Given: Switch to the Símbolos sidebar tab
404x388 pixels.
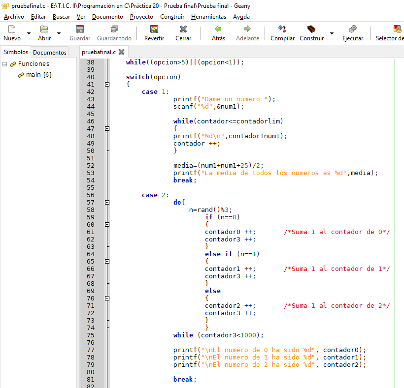Looking at the screenshot, I should pyautogui.click(x=16, y=52).
